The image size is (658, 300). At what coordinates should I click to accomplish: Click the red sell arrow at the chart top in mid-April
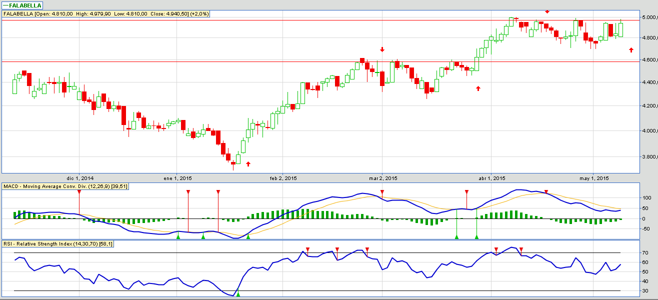tap(547, 11)
